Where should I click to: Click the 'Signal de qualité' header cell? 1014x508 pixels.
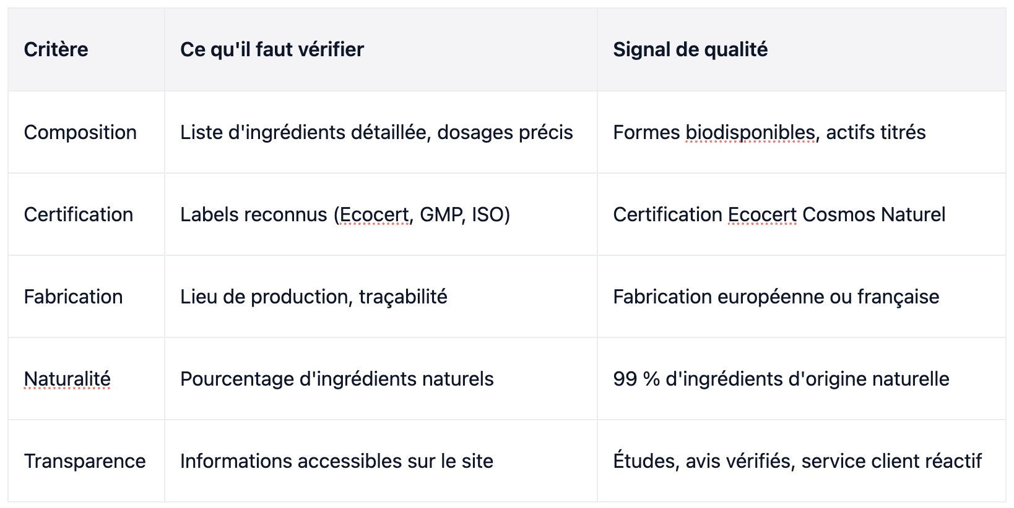pyautogui.click(x=801, y=49)
